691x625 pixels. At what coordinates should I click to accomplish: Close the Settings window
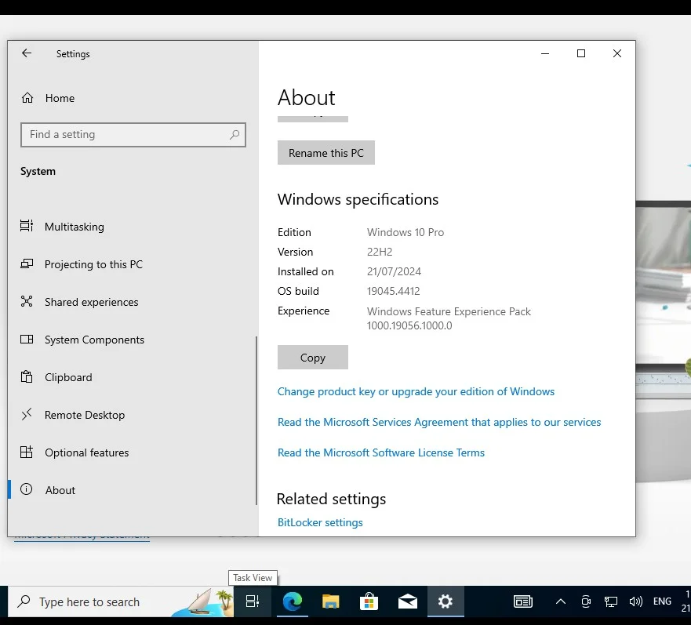coord(617,53)
